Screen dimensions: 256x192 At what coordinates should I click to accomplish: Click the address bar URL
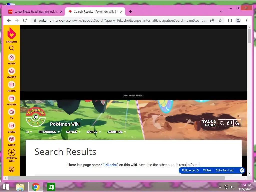tap(122, 20)
